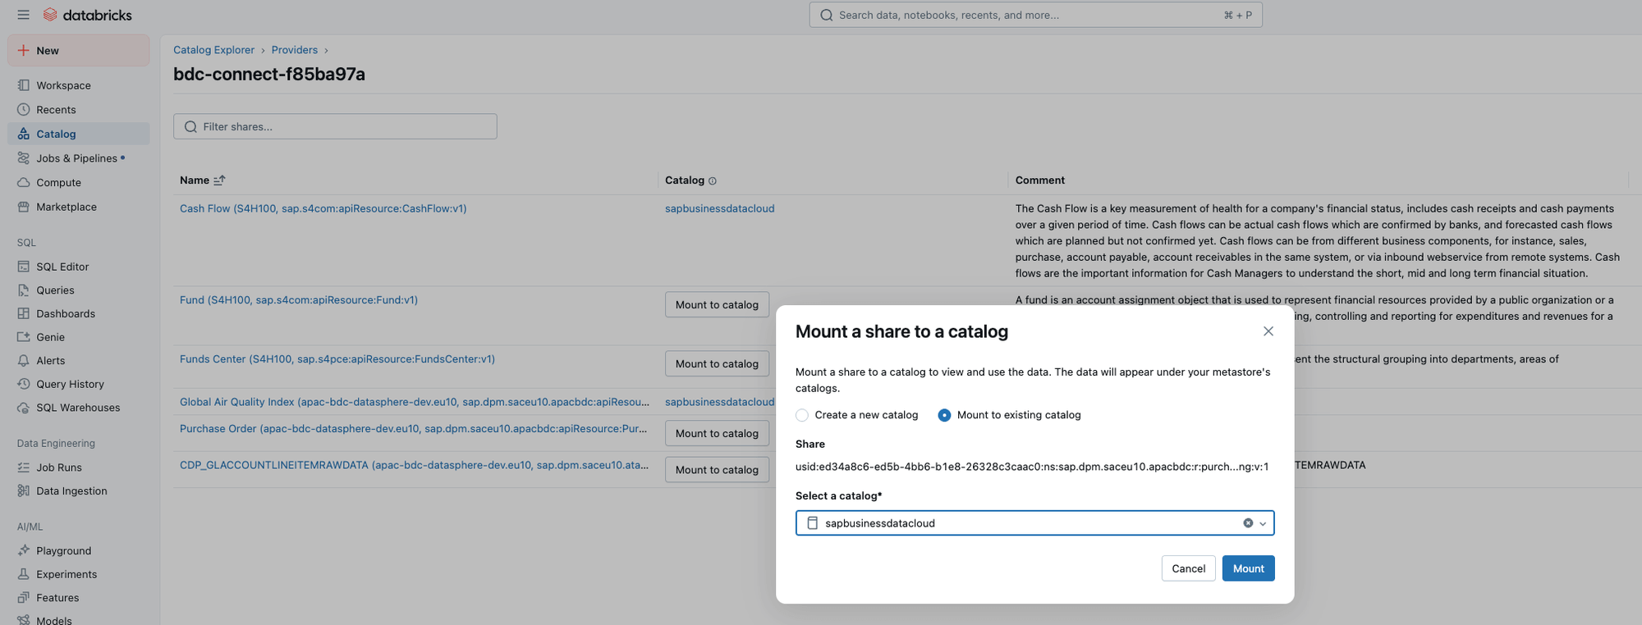Open Genie in the sidebar
Viewport: 1642px width, 625px height.
[x=50, y=337]
